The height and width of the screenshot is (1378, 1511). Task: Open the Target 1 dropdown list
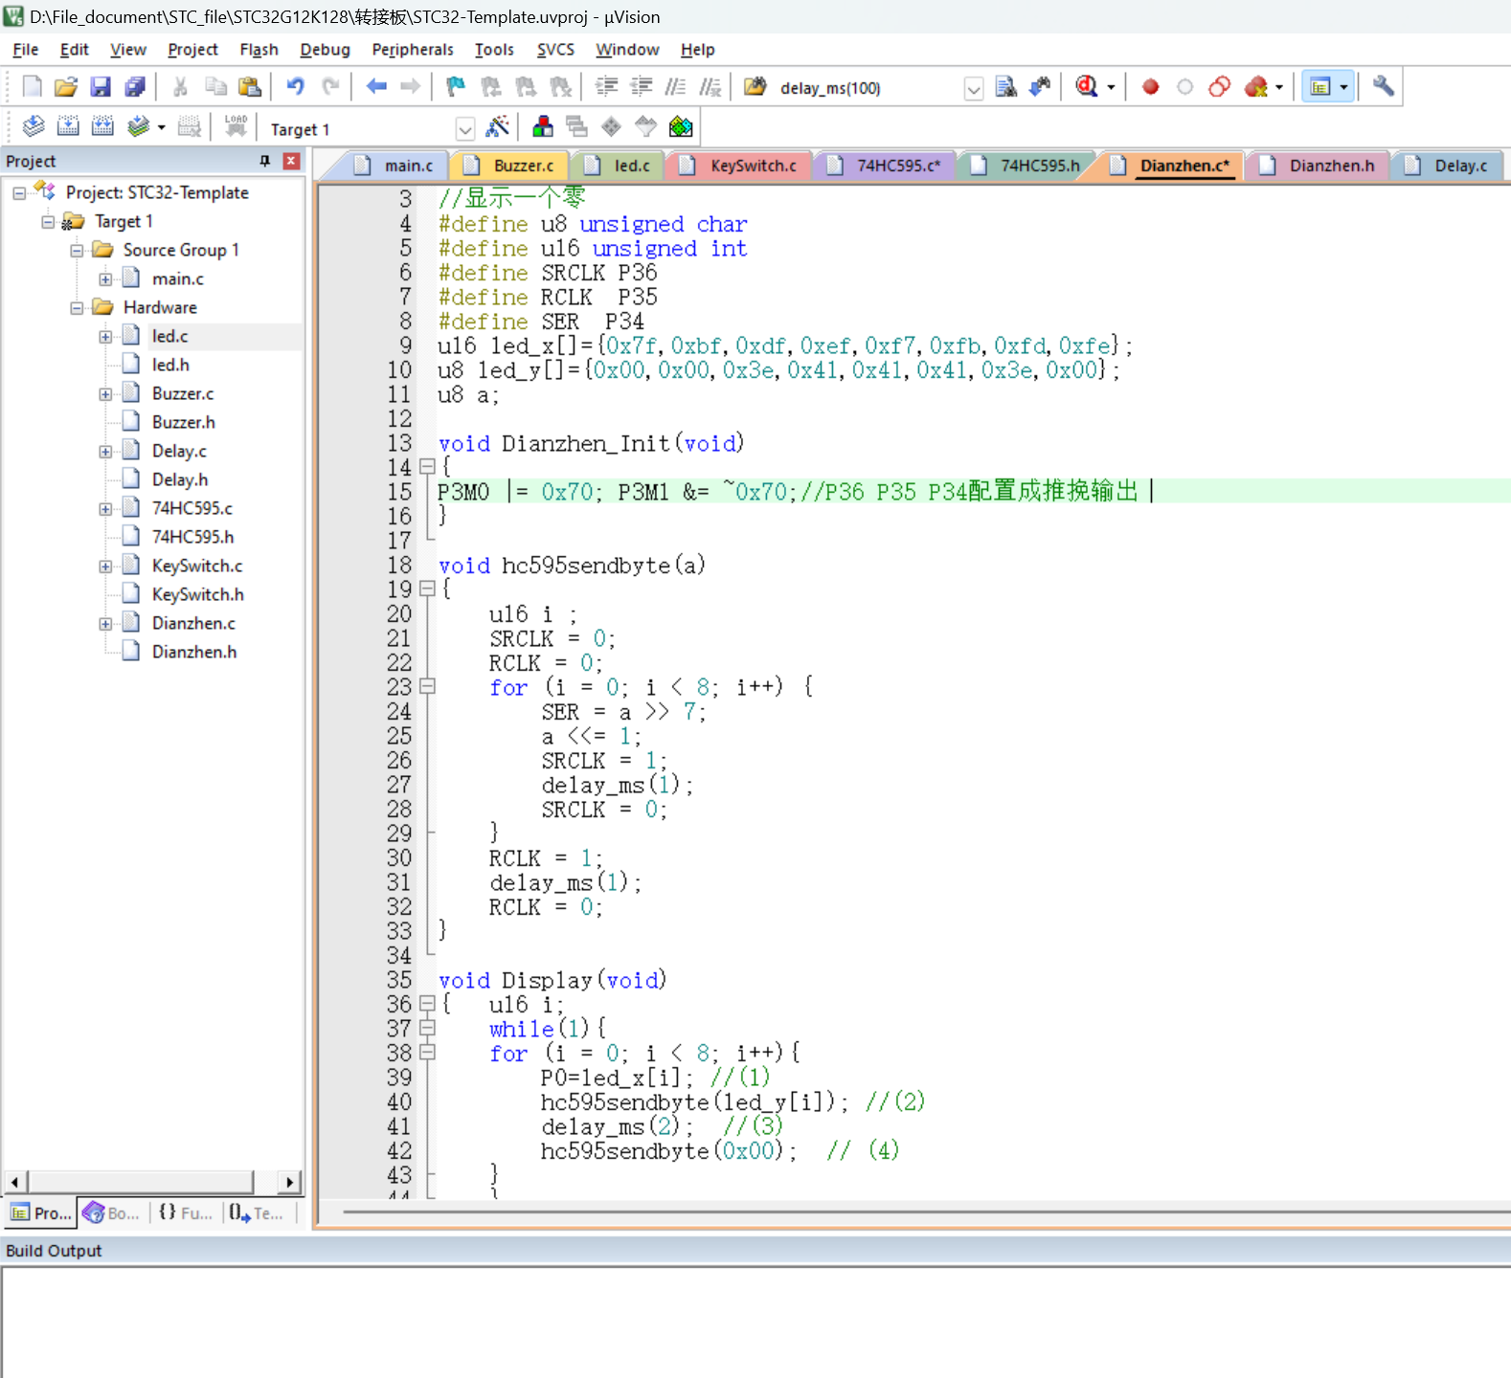(464, 129)
